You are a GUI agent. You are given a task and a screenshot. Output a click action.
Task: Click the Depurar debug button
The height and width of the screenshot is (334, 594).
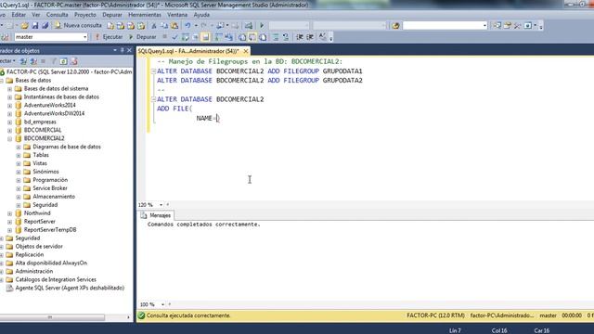tap(142, 37)
